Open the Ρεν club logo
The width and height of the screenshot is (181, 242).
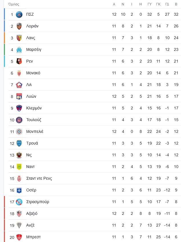[19, 61]
